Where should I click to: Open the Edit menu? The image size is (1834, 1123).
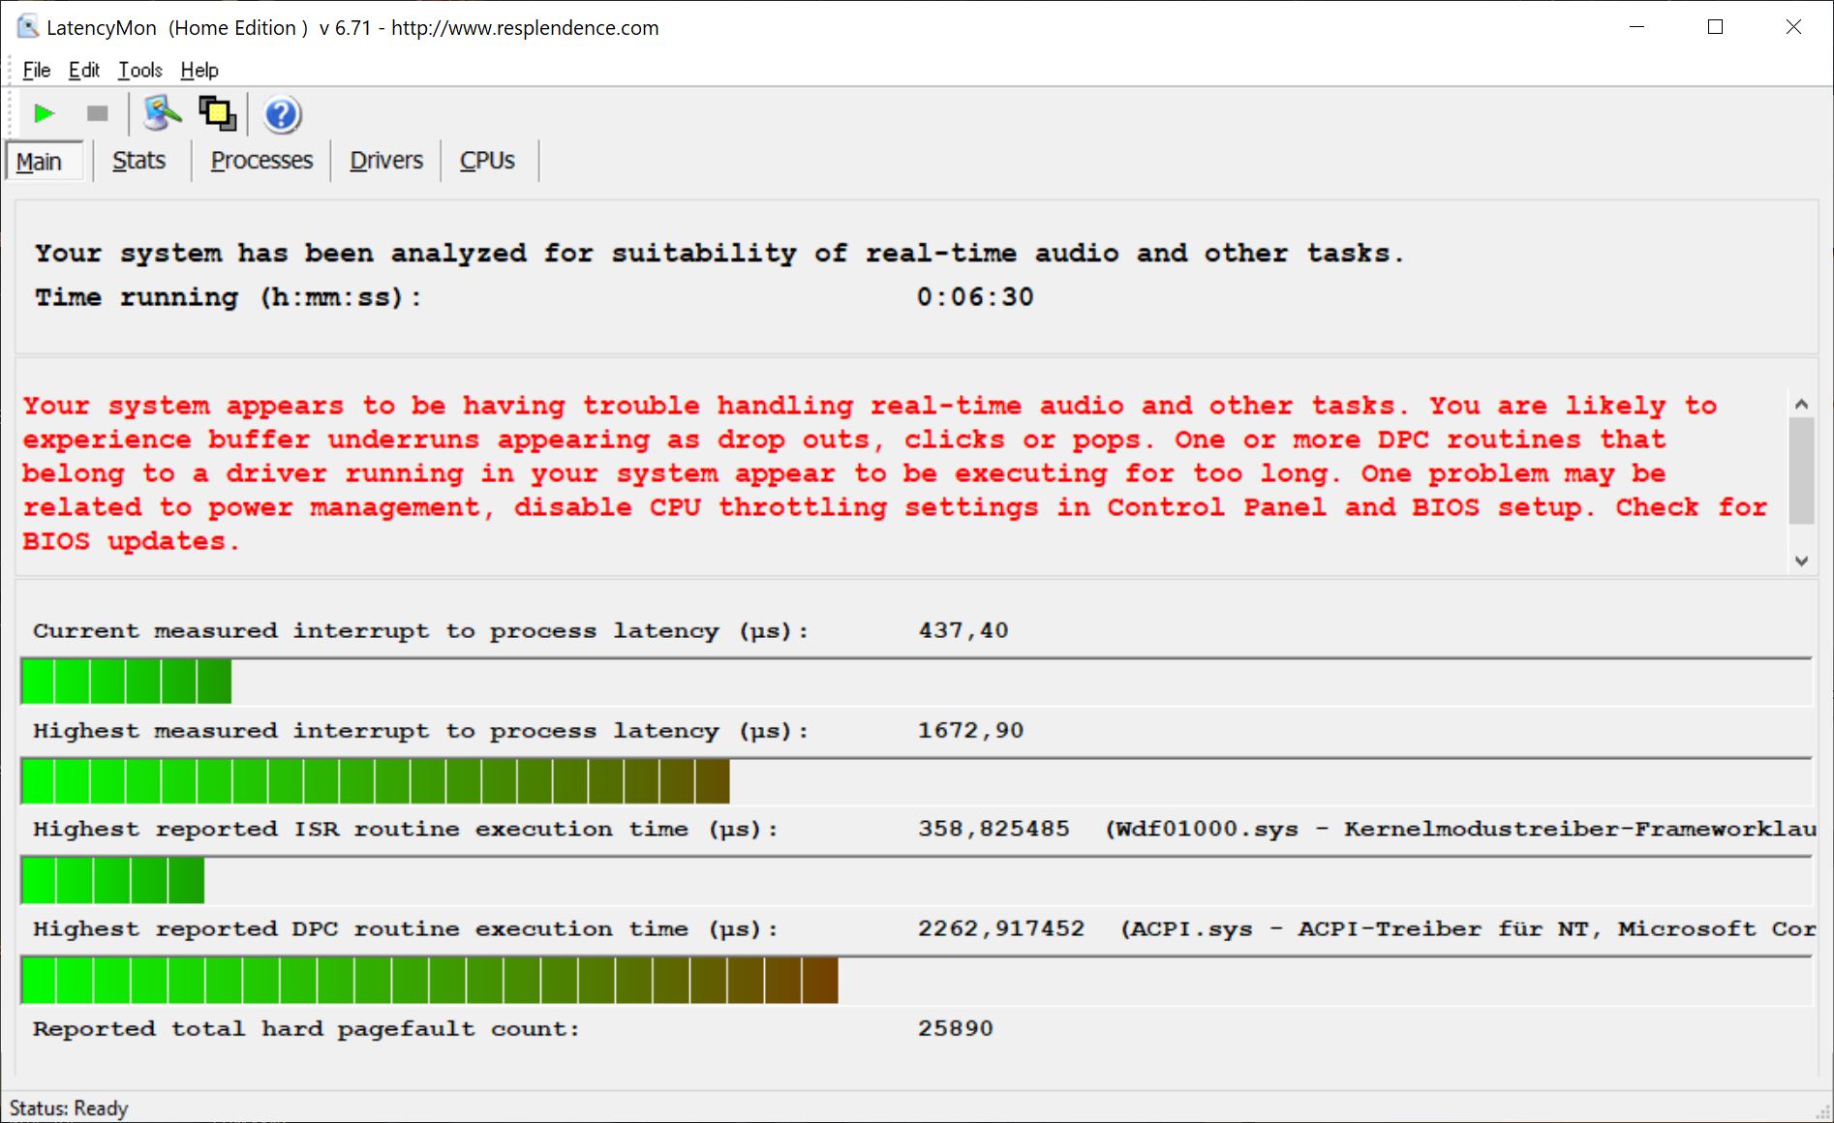(x=84, y=70)
